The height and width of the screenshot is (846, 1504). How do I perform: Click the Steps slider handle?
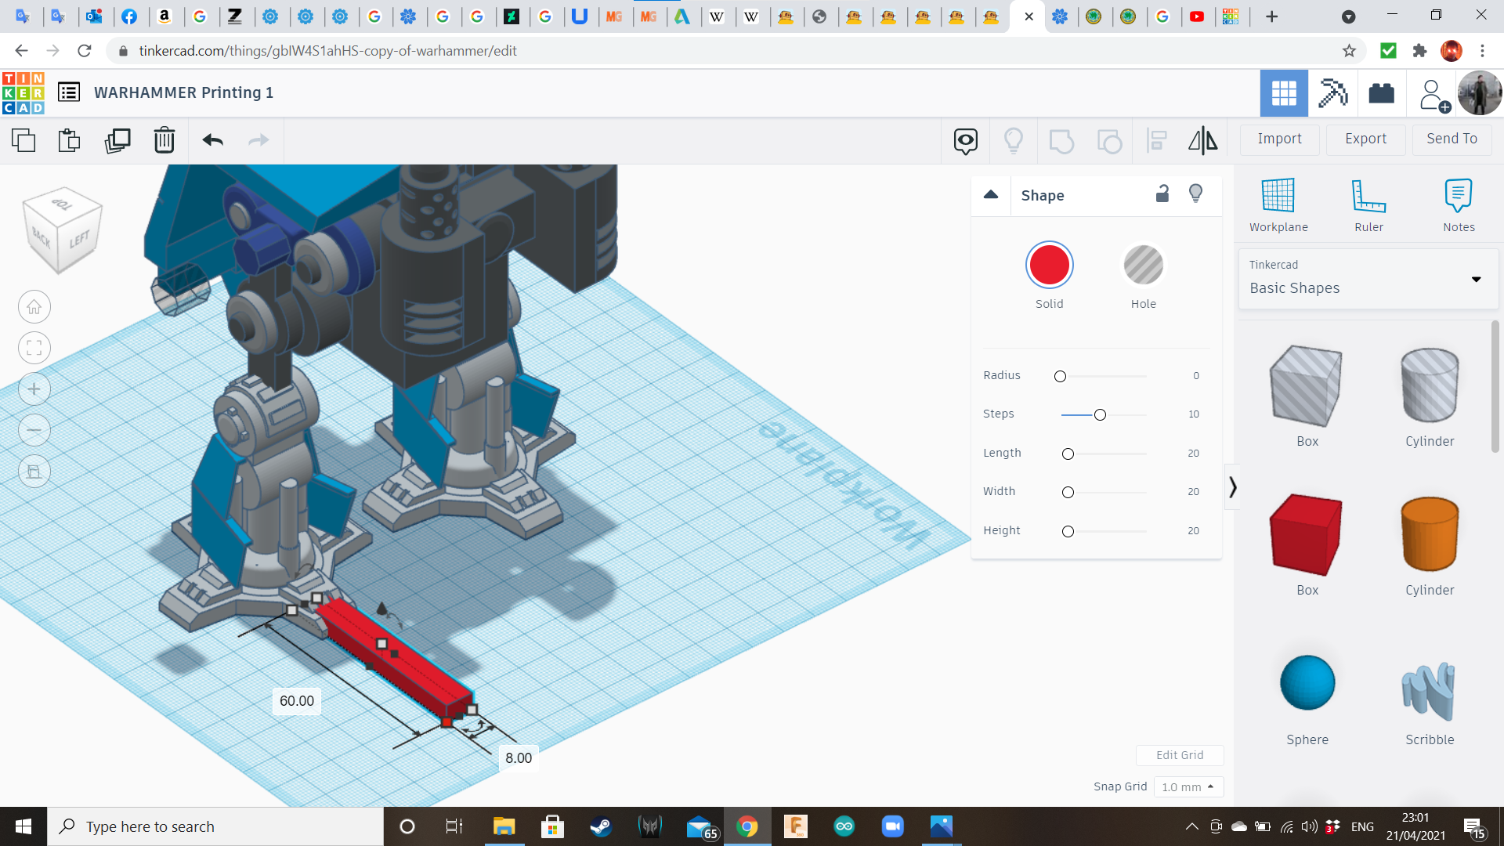point(1100,414)
